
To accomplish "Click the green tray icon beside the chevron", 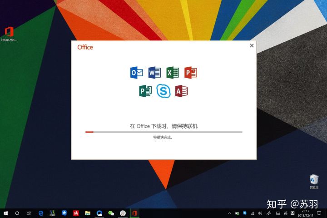I will [x=237, y=213].
